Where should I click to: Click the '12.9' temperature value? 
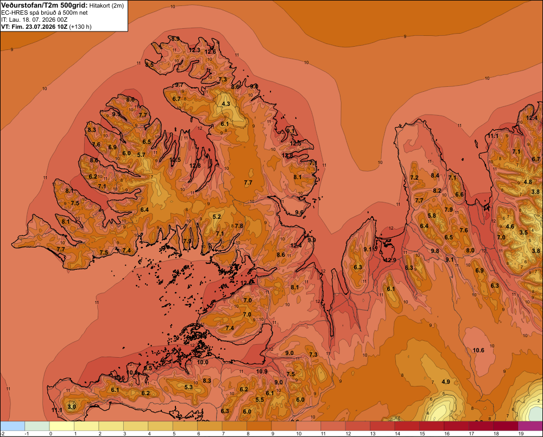tap(390, 260)
